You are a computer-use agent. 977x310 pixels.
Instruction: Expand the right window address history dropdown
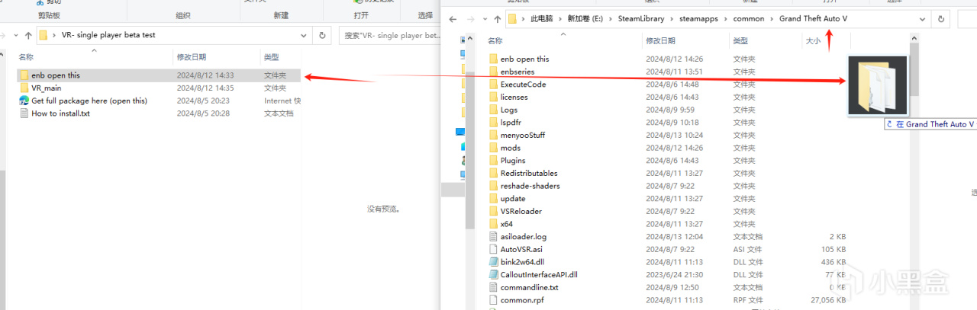coord(922,19)
